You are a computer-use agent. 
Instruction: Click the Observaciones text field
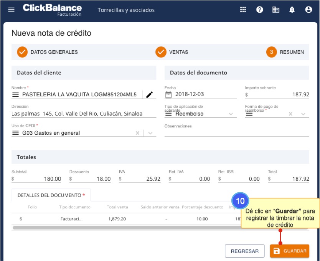(237, 132)
